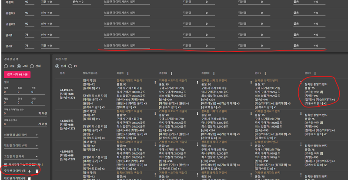Open kebab menu next to 거룩한 수호자의 귀걸이 in 44,500골드 row
Screen dimensions: 348x180
[x=197, y=113]
